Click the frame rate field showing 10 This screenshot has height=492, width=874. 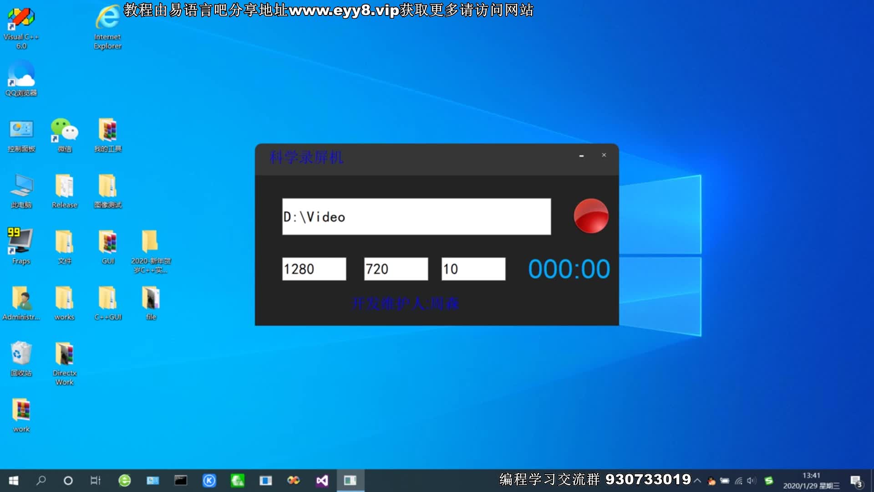[473, 269]
